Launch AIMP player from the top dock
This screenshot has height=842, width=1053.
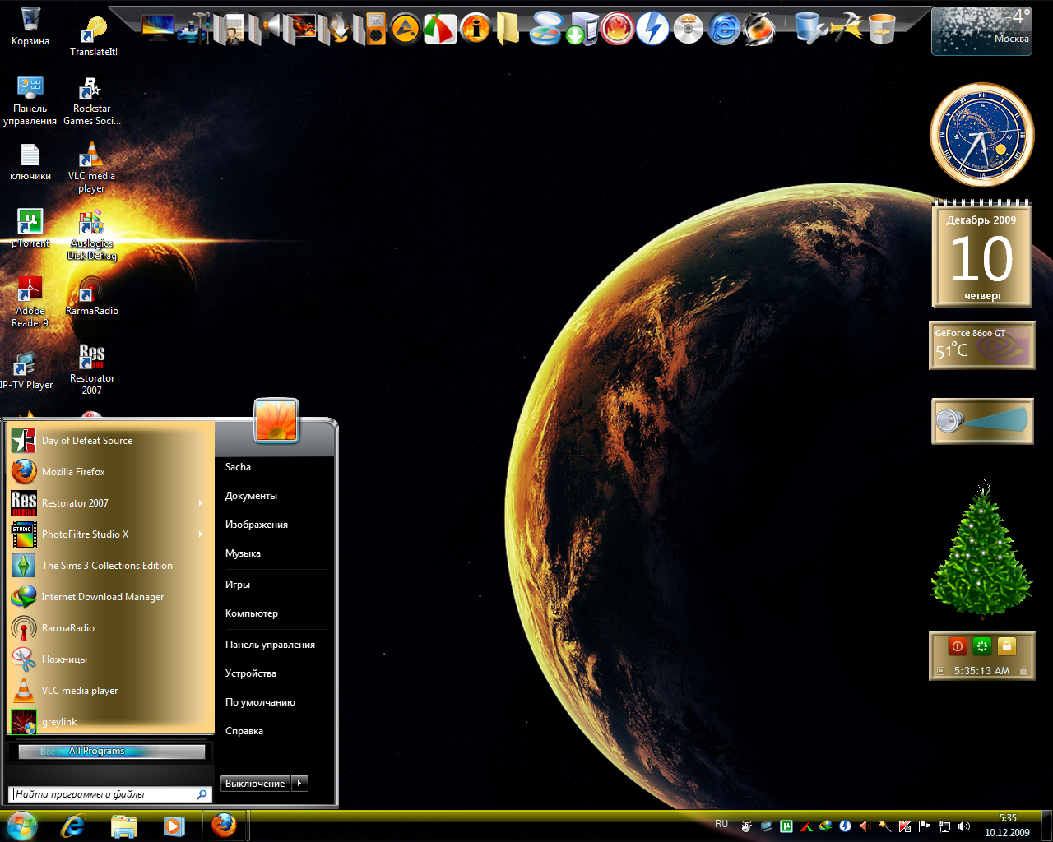point(405,30)
